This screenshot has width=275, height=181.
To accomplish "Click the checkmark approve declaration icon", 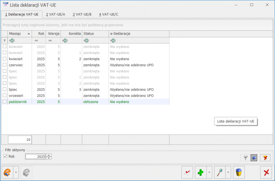I will (187, 172).
